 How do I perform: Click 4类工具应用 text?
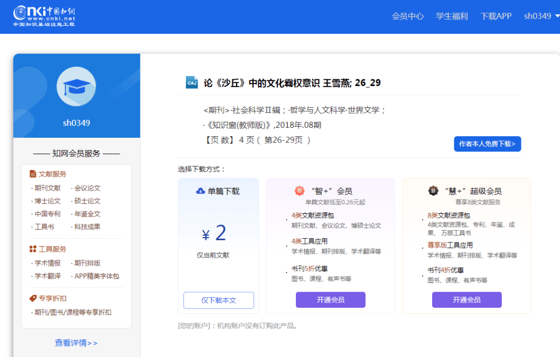tap(309, 241)
